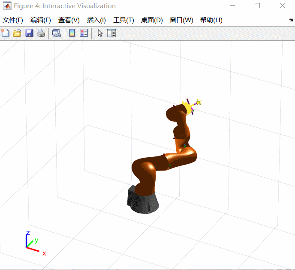295x270 pixels.
Task: Open the 帮助(H) menu
Action: 211,20
